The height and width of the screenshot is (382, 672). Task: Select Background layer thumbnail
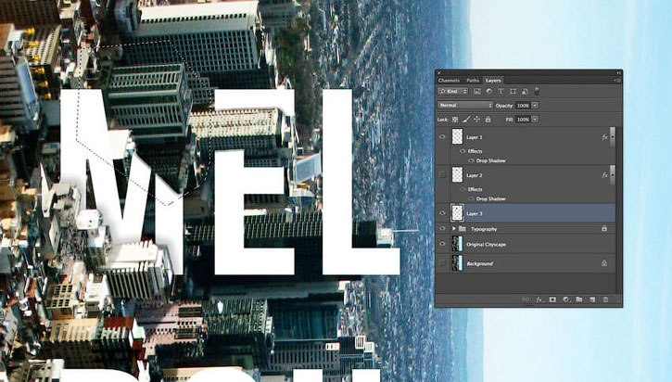(x=457, y=263)
